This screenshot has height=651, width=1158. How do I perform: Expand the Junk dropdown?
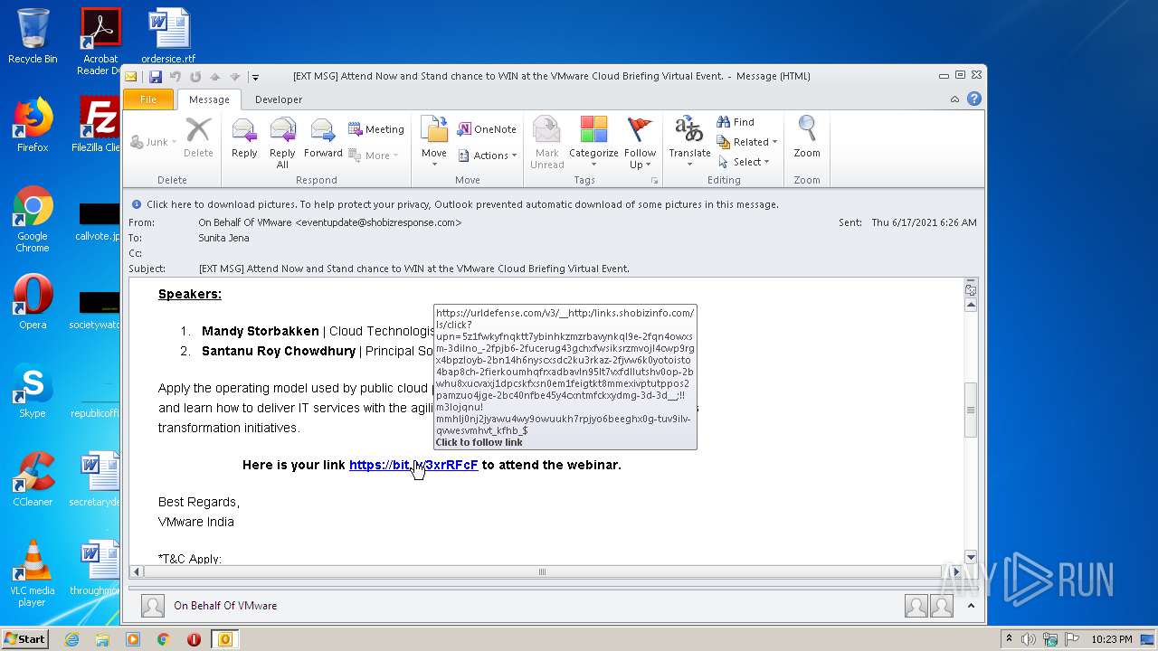[154, 142]
